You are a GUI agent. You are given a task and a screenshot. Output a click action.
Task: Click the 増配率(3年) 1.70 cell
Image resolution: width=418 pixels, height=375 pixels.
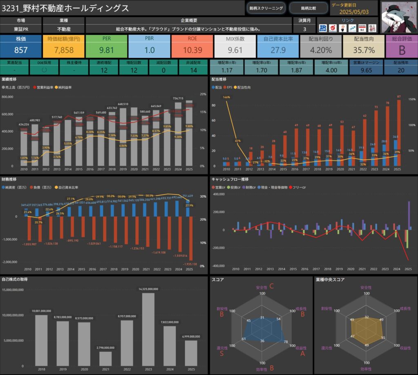tap(262, 67)
